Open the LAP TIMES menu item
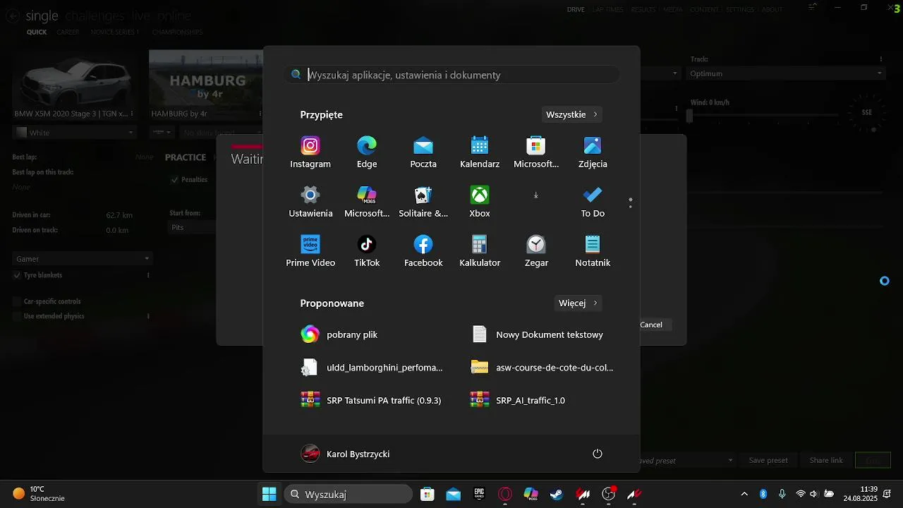This screenshot has height=508, width=903. tap(607, 10)
